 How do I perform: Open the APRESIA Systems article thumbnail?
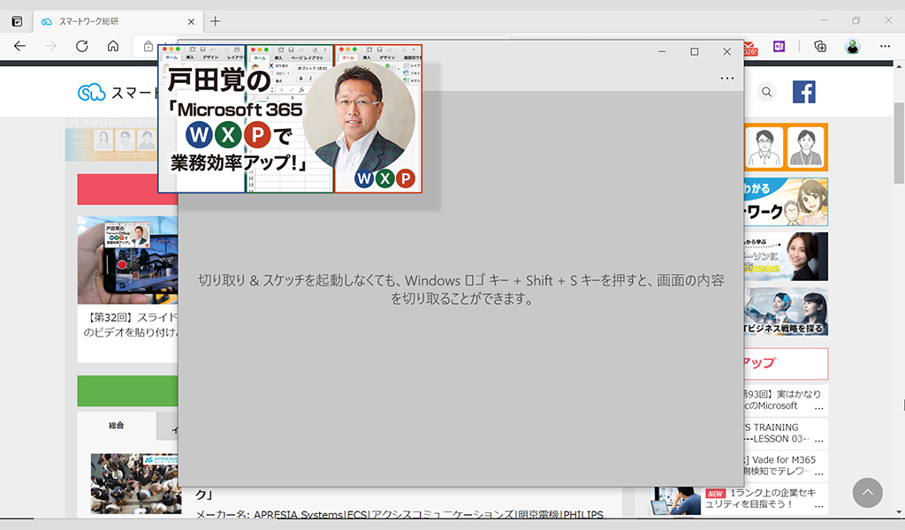pyautogui.click(x=135, y=484)
